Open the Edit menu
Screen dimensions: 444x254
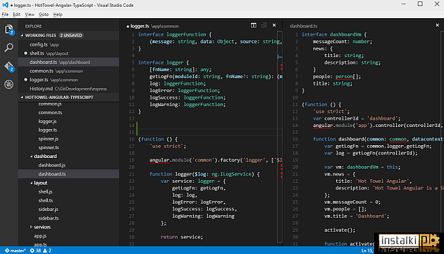(16, 14)
